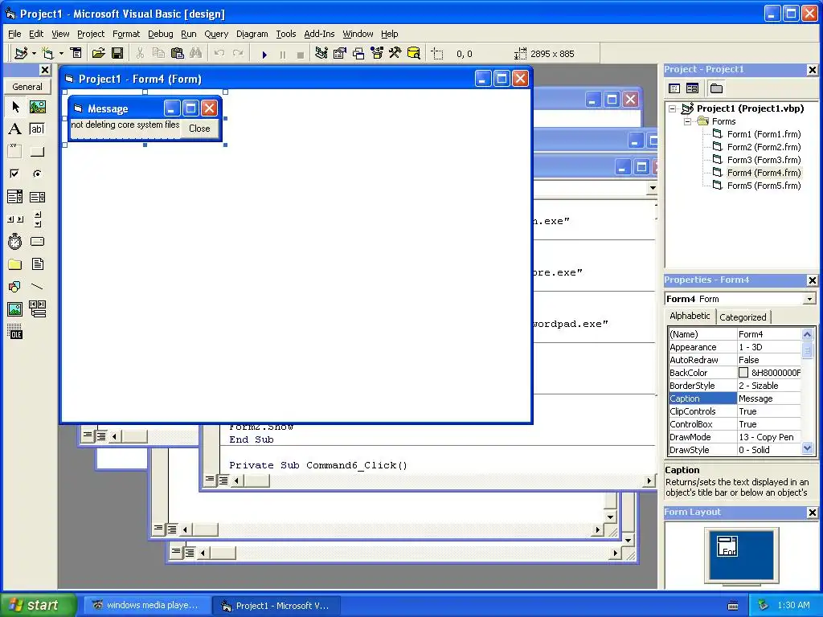Select the Data control tool
The height and width of the screenshot is (617, 823).
coord(37,309)
